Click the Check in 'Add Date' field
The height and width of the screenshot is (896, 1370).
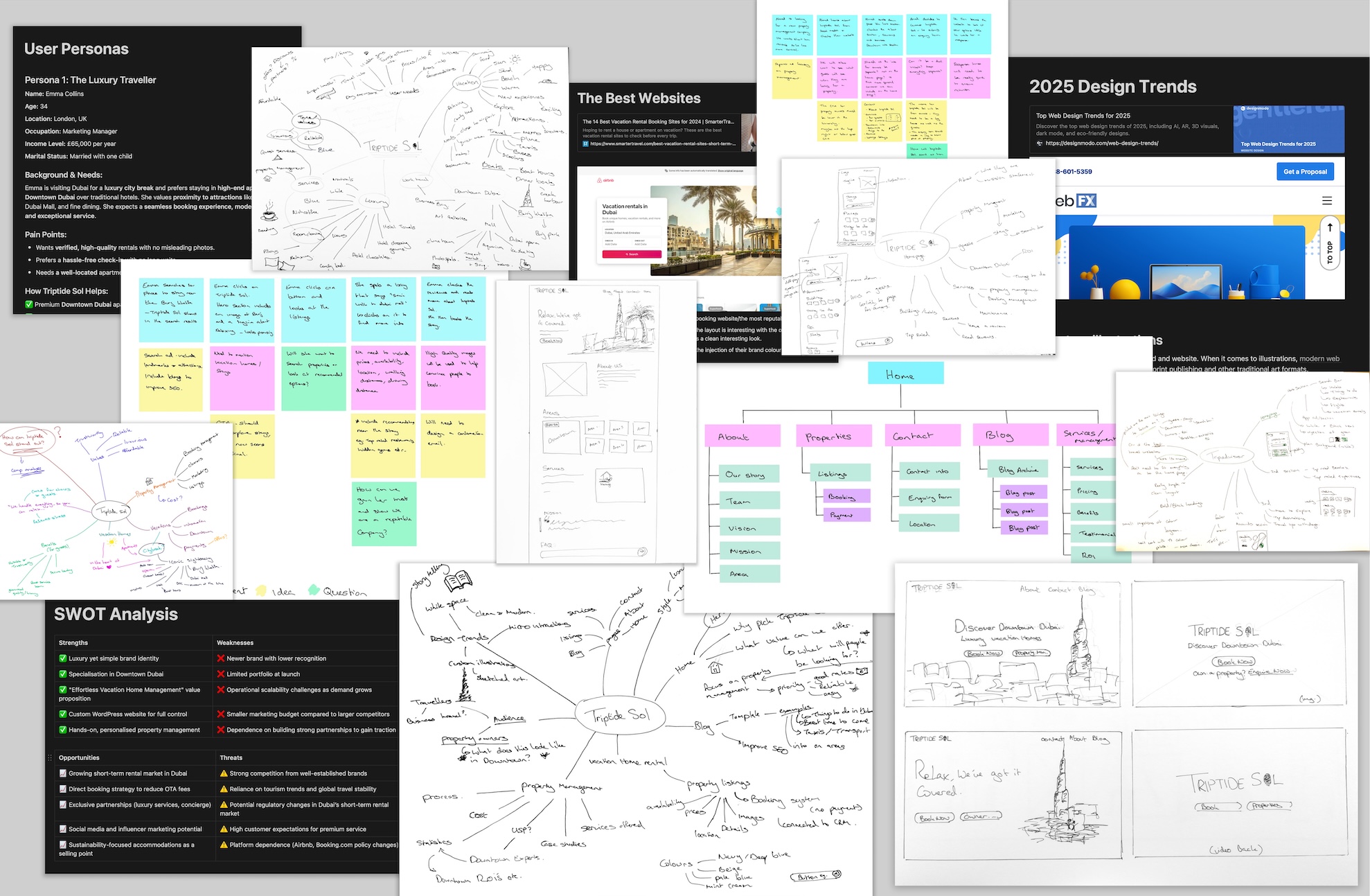pos(616,243)
